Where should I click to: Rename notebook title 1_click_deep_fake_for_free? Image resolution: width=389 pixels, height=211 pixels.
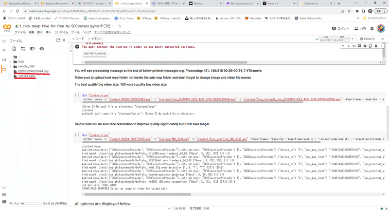pos(67,26)
